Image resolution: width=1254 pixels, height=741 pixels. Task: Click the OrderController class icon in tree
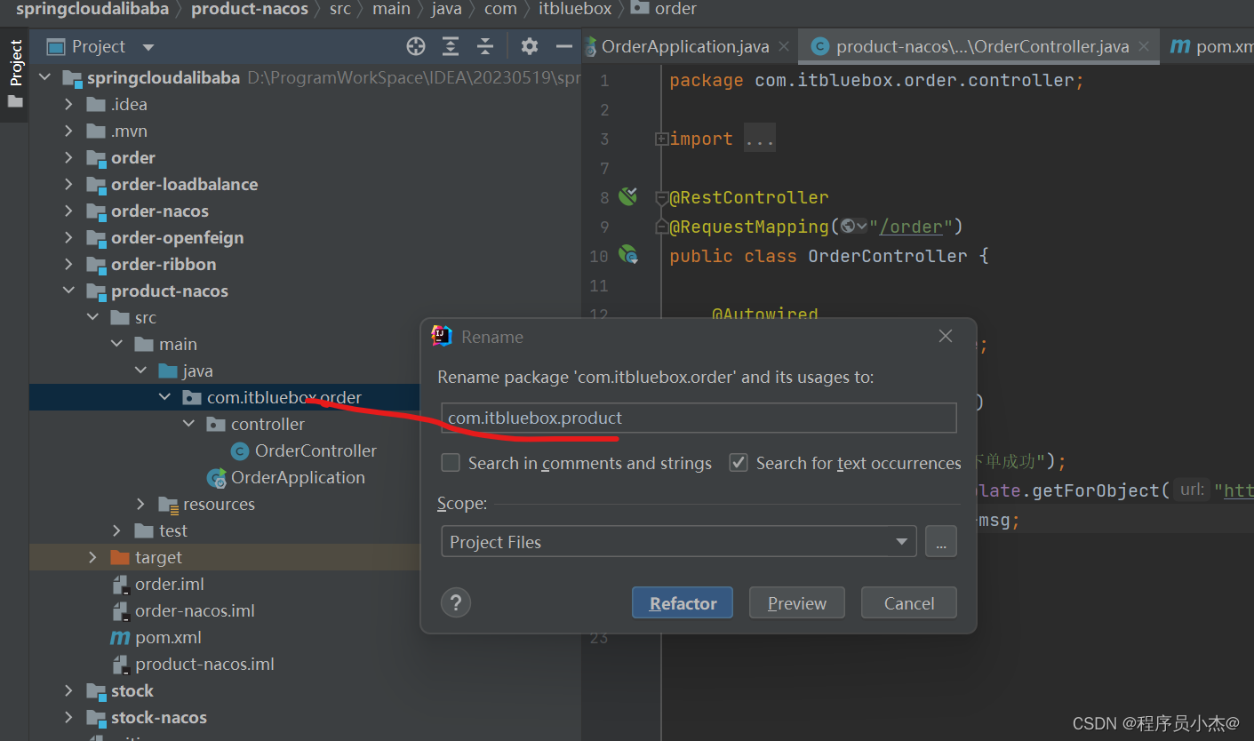tap(239, 451)
